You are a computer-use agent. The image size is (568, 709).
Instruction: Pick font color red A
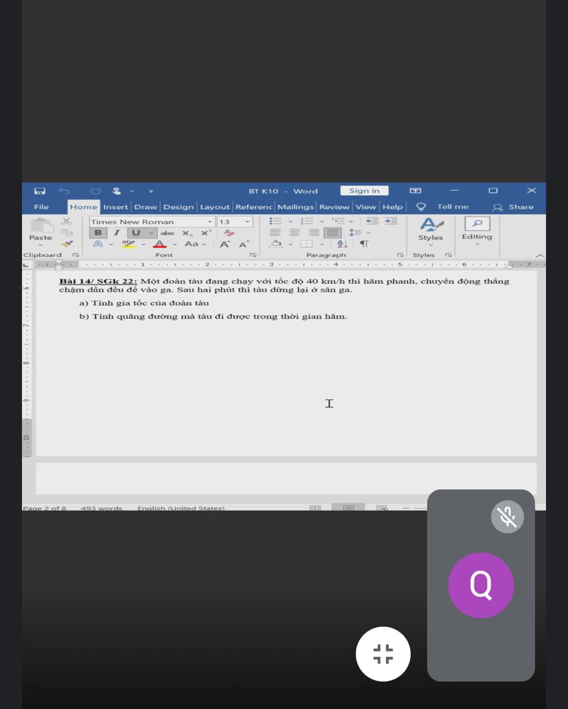pyautogui.click(x=160, y=244)
